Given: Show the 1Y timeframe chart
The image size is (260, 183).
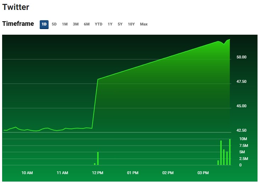Looking at the screenshot, I should (110, 24).
